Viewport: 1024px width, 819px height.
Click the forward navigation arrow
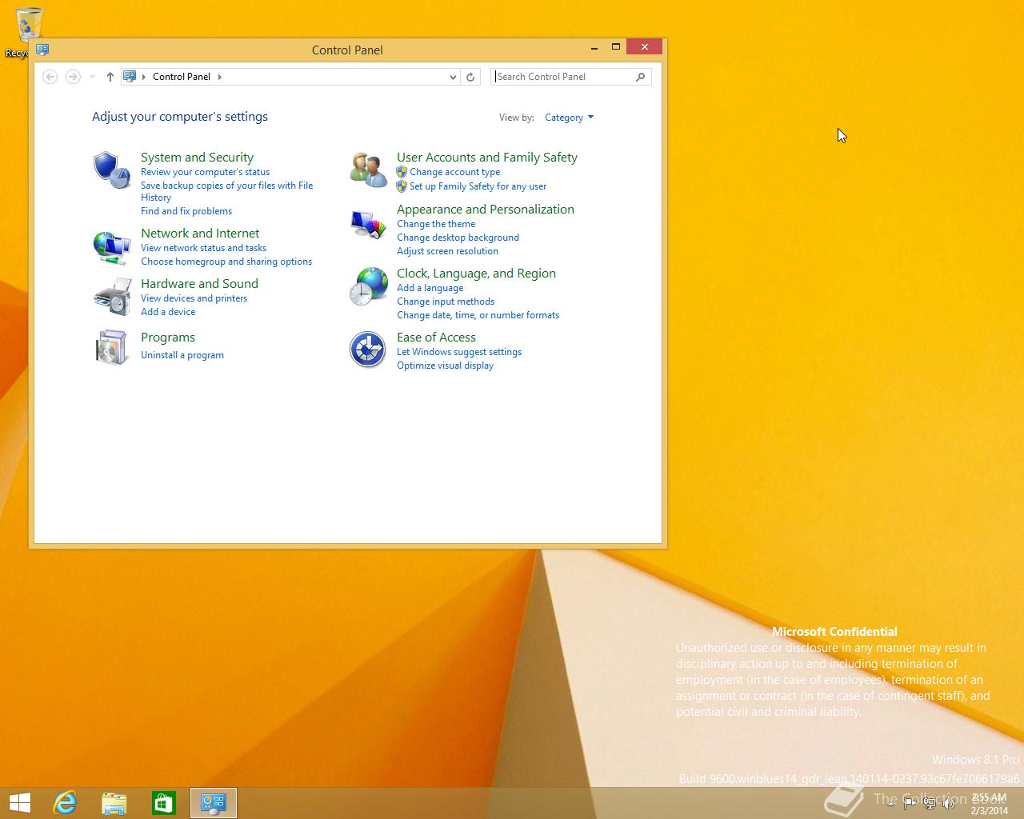point(73,77)
